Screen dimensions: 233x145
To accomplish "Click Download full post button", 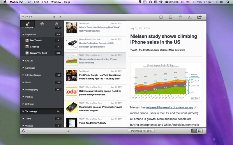I will tap(141, 131).
